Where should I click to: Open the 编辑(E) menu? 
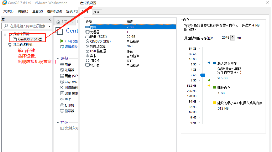[23, 11]
